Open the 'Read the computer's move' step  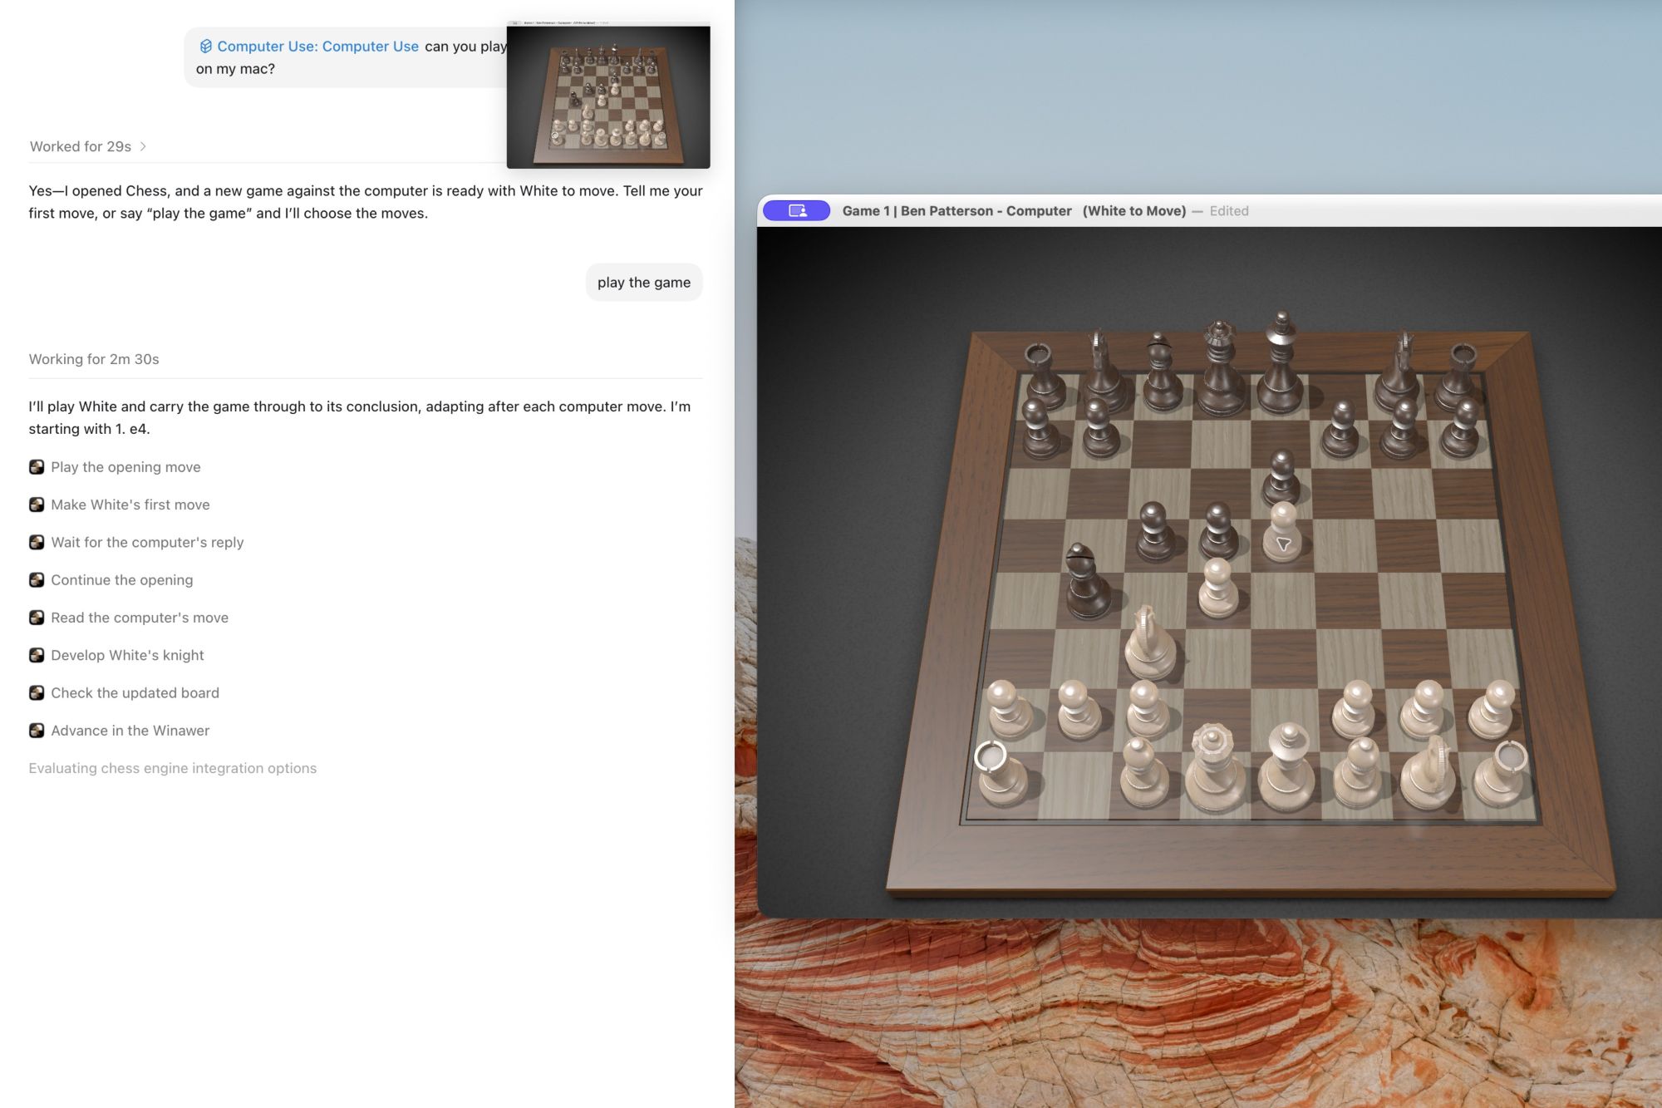click(x=140, y=618)
